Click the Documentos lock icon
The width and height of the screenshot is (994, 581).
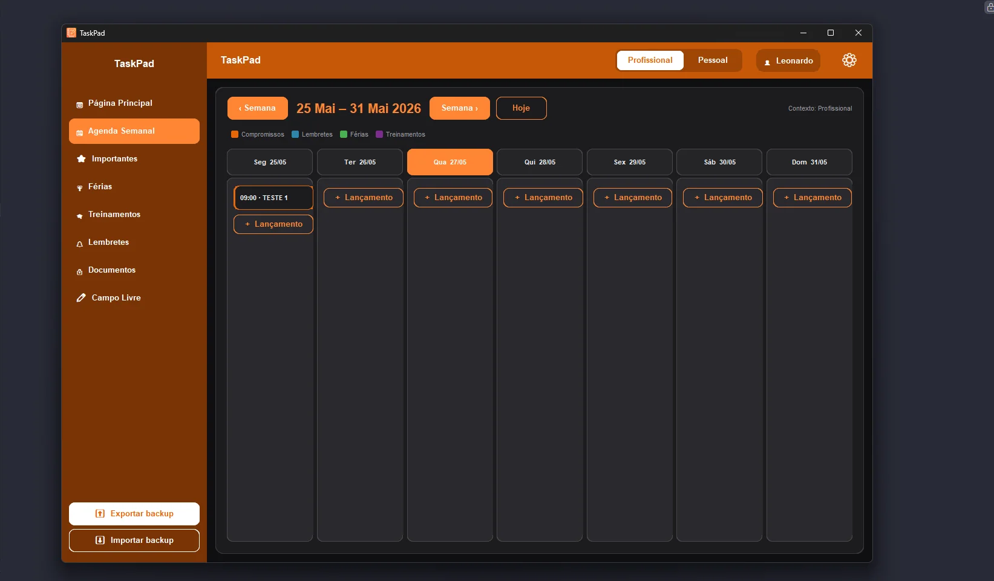click(79, 271)
